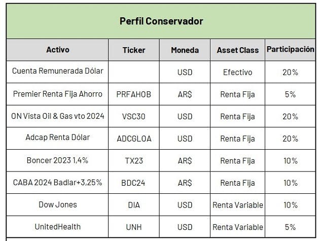
Task: Click the ON Vista Oil & Gas cell
Action: coord(57,116)
